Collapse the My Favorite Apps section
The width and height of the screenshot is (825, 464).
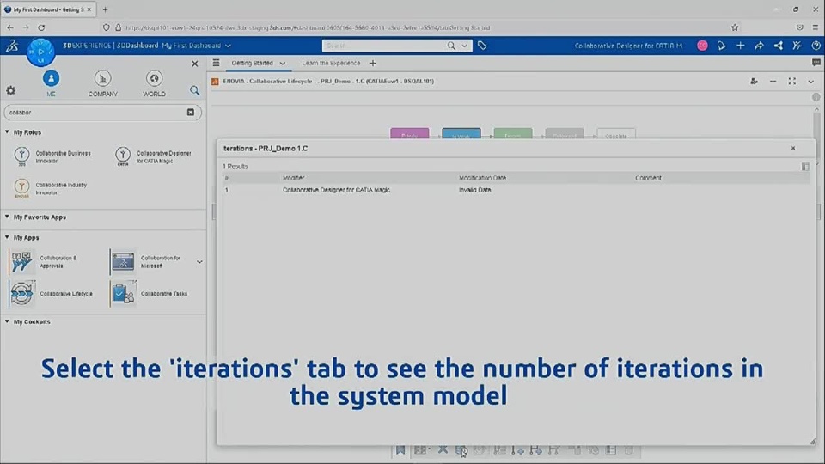[8, 217]
